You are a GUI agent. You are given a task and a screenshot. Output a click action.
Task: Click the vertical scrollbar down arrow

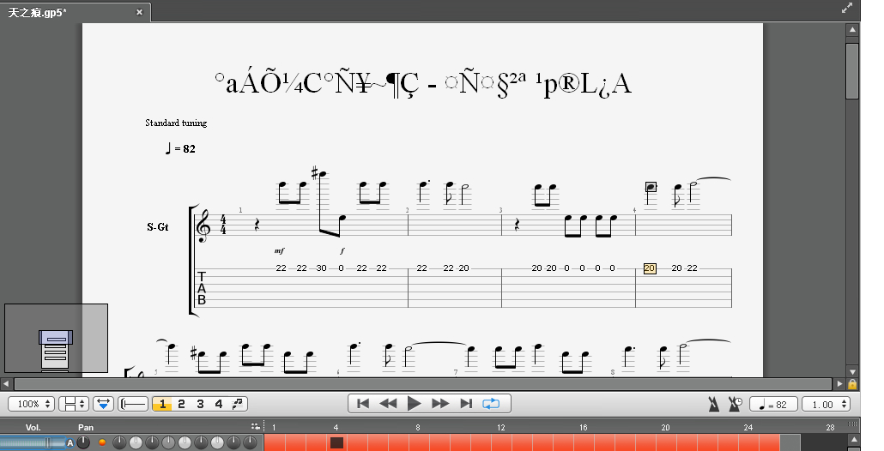point(852,371)
